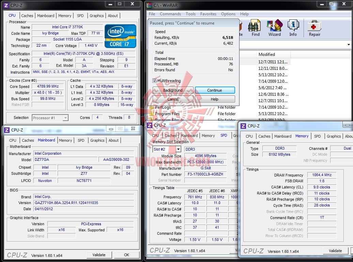353x262 pixels.
Task: Open the Slot #2 memory slot dropdown
Action: tap(167, 149)
